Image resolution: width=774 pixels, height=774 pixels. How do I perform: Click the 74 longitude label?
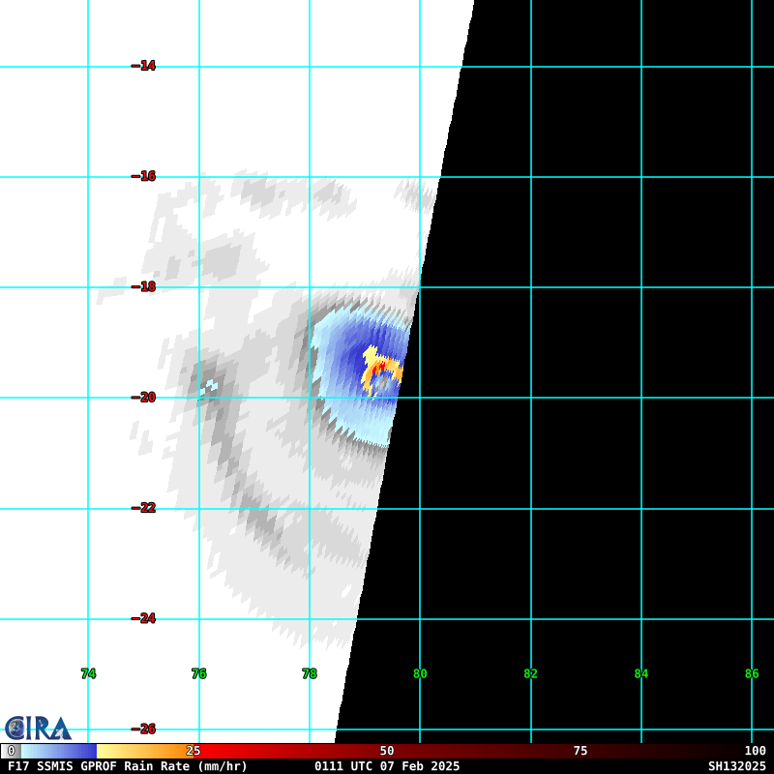click(88, 673)
